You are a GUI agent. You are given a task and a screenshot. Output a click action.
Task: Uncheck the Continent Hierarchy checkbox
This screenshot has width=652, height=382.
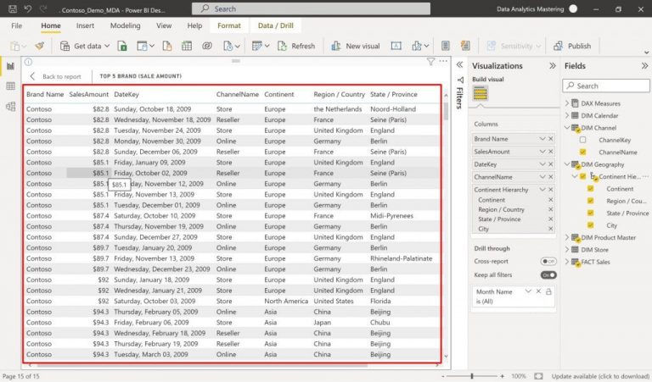tap(583, 177)
